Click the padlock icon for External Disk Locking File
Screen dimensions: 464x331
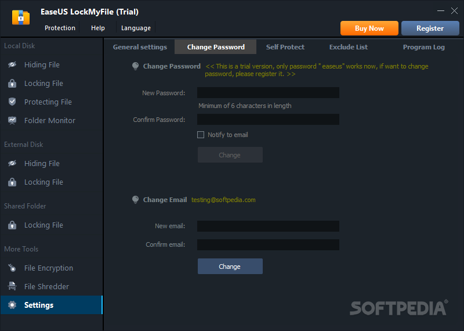click(x=12, y=182)
